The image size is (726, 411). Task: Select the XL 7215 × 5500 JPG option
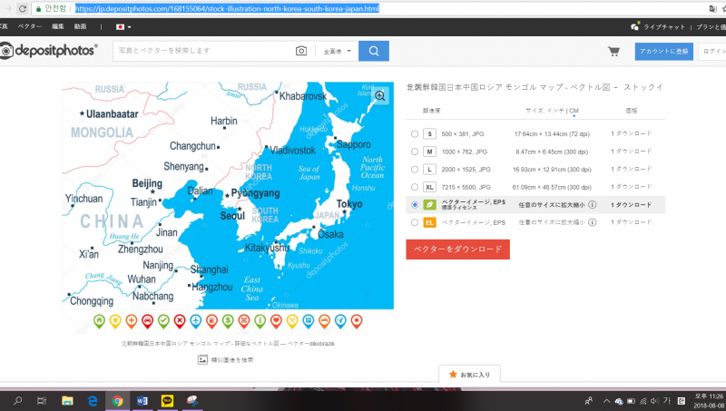pos(415,186)
